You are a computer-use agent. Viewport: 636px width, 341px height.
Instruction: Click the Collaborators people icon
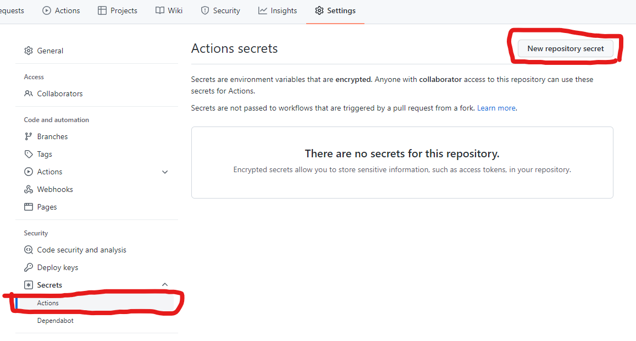pos(29,94)
